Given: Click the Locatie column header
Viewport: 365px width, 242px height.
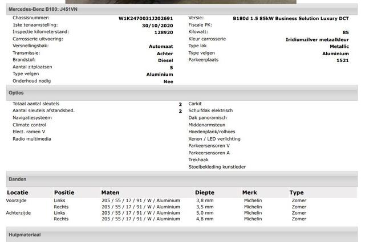Looking at the screenshot, I should pyautogui.click(x=18, y=192).
